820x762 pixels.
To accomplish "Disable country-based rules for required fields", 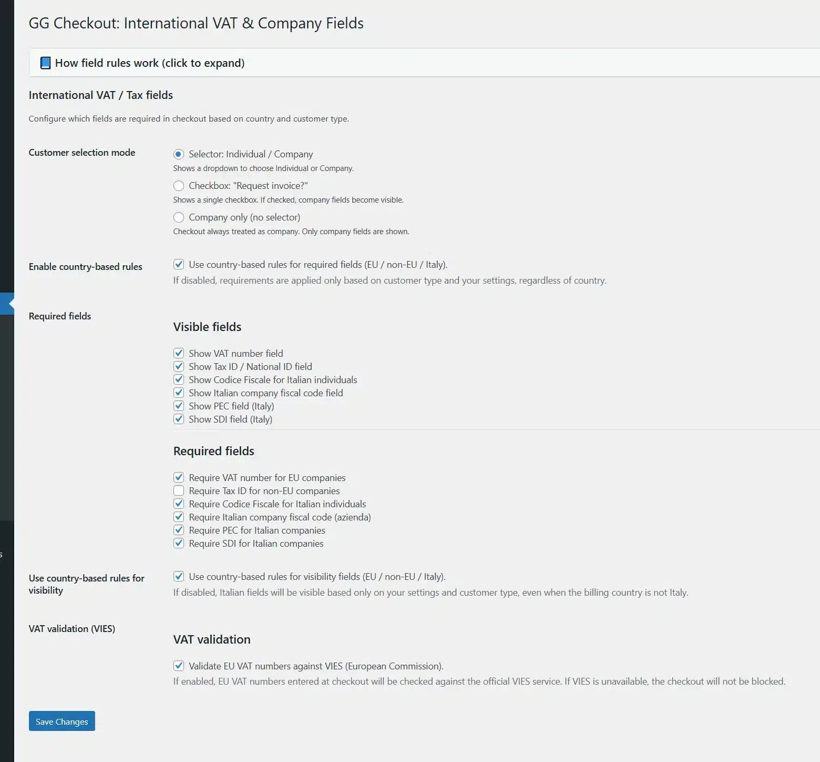I will tap(179, 264).
